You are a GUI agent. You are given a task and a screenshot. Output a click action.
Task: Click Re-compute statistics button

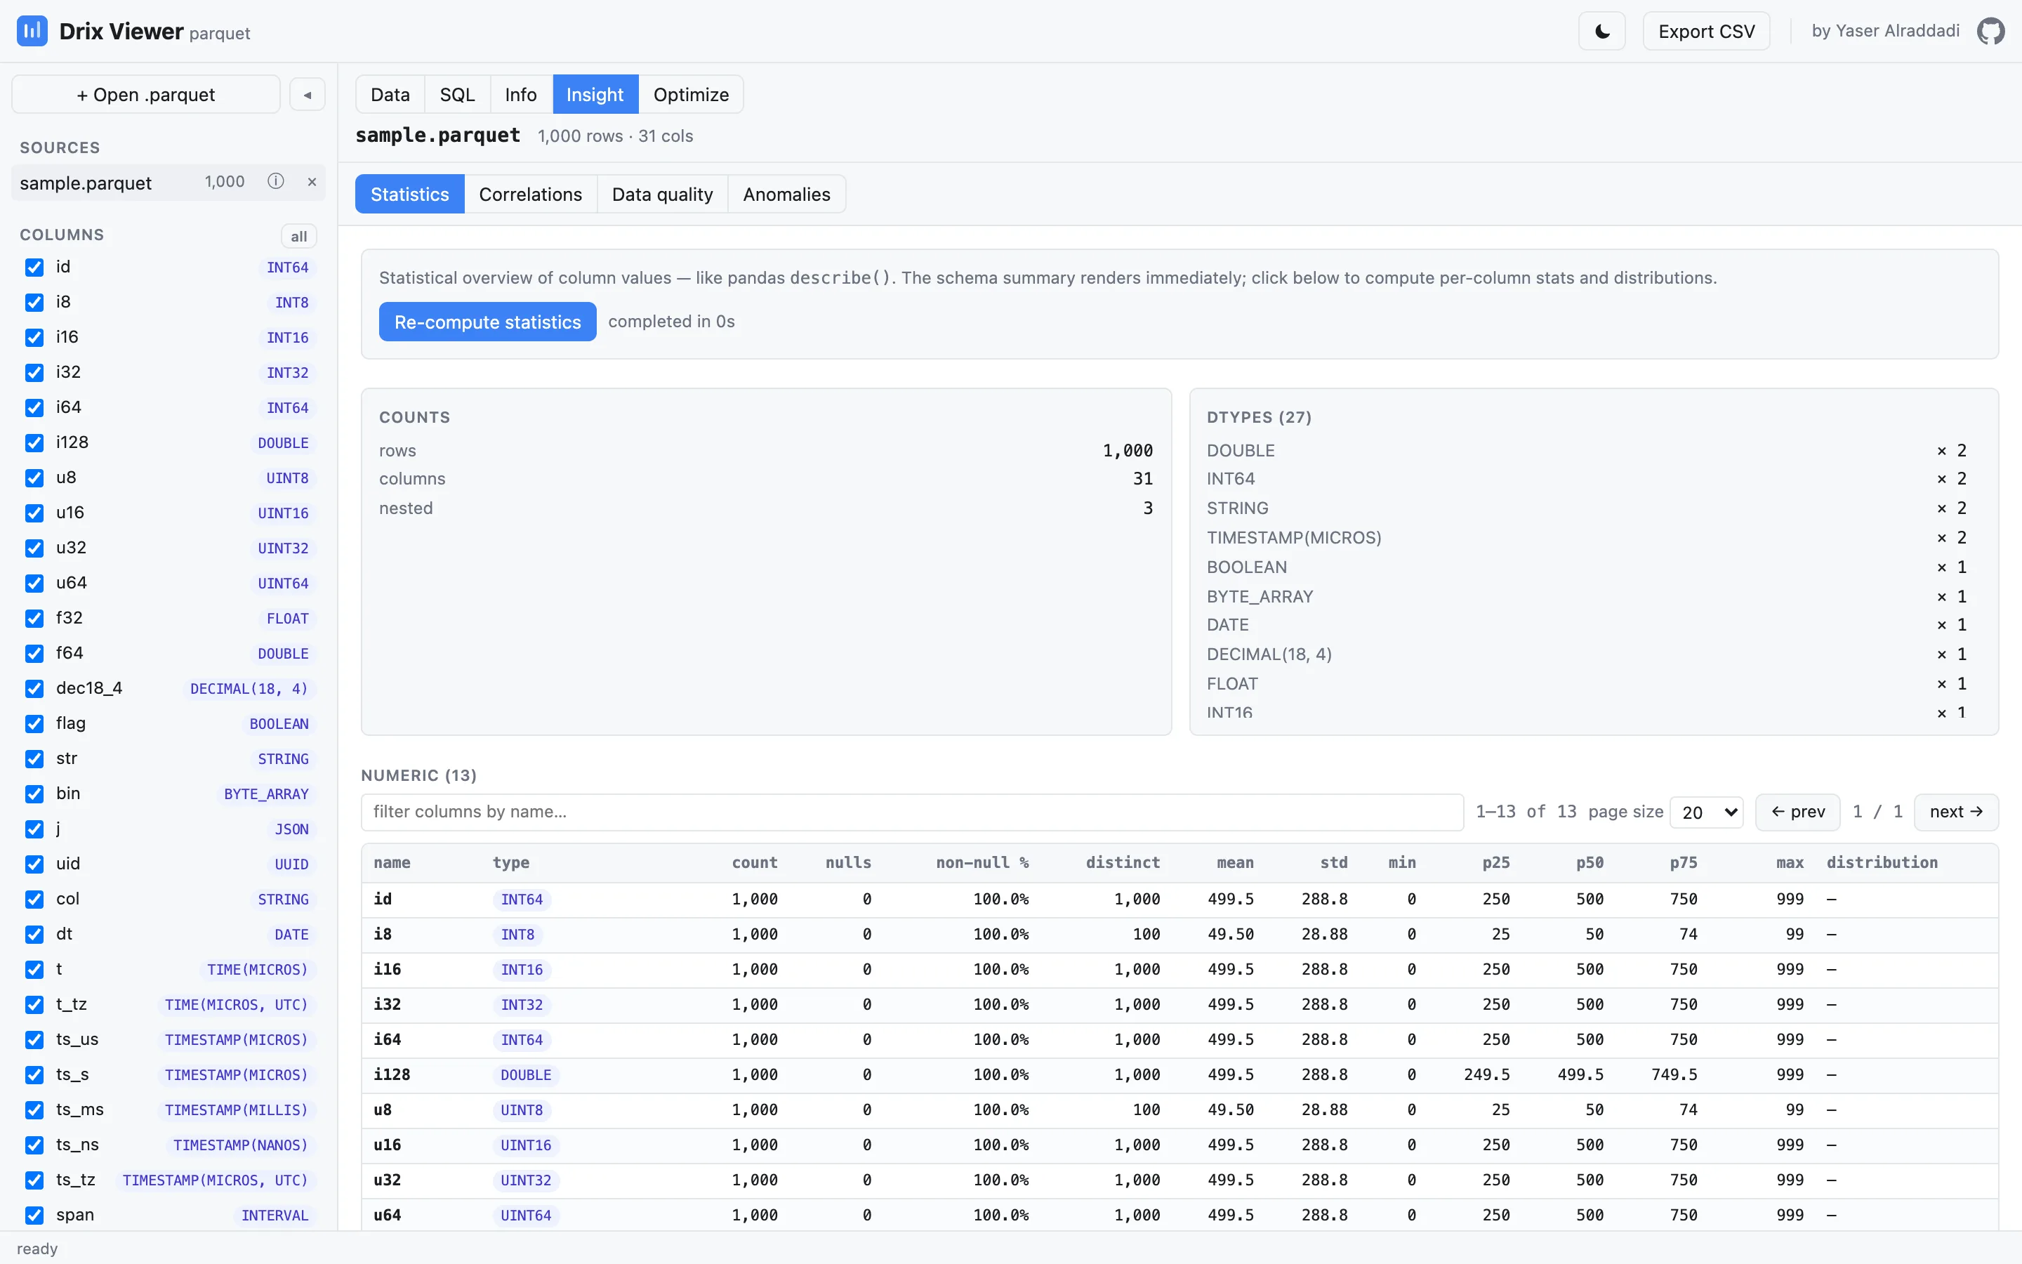(x=487, y=322)
